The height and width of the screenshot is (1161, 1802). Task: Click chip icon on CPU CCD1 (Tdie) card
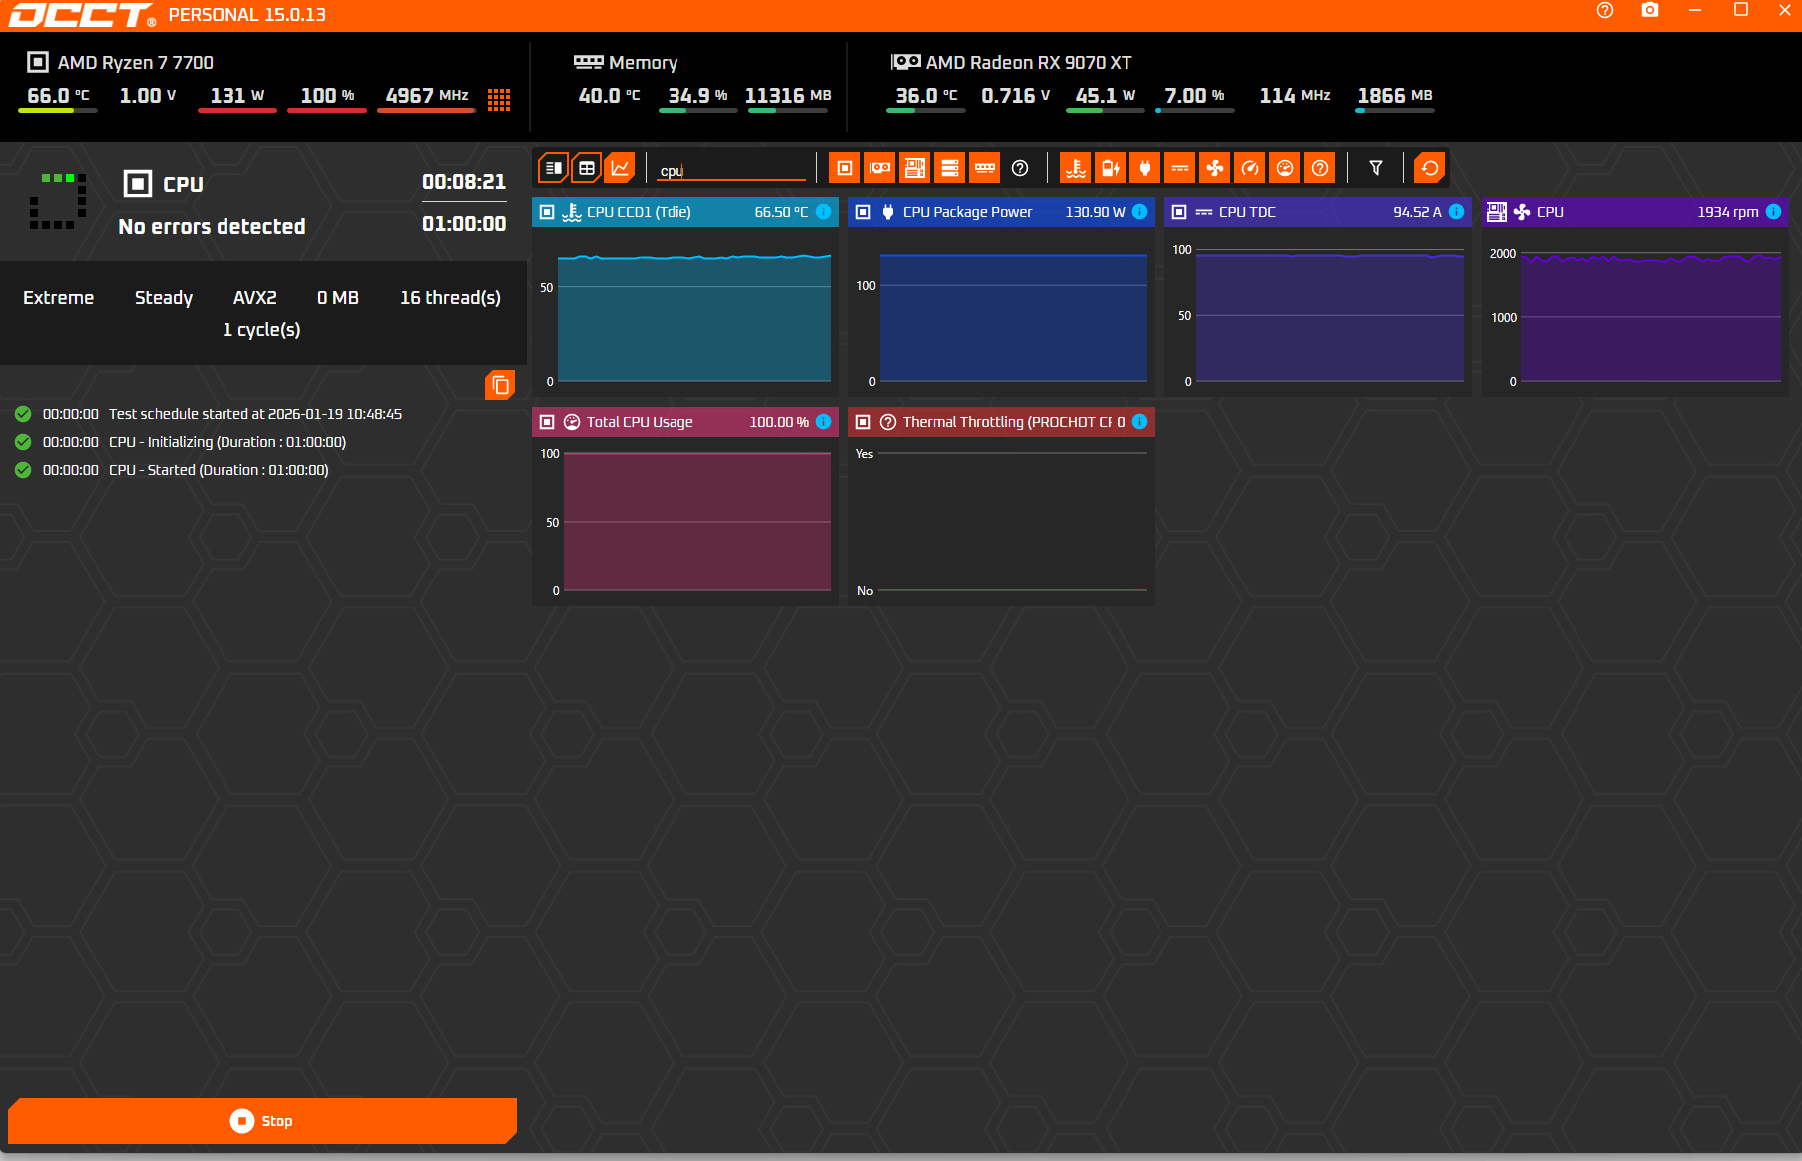click(x=547, y=212)
